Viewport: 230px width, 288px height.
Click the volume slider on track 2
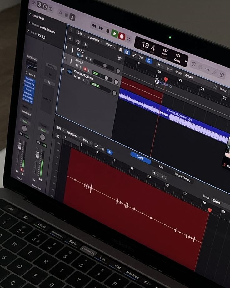pos(106,78)
